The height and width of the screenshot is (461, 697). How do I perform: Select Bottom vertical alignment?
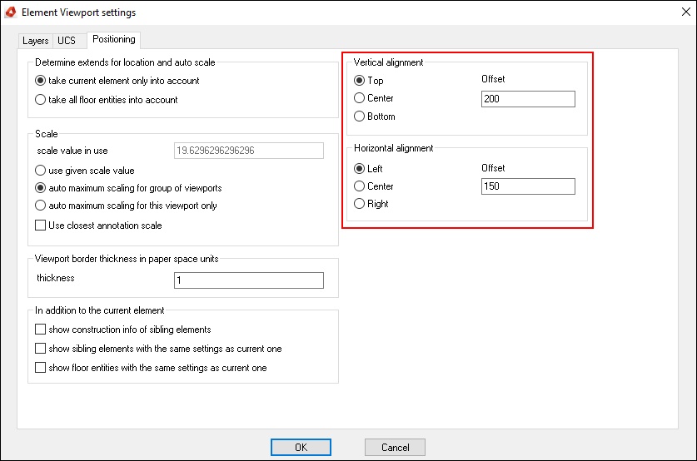pos(375,116)
